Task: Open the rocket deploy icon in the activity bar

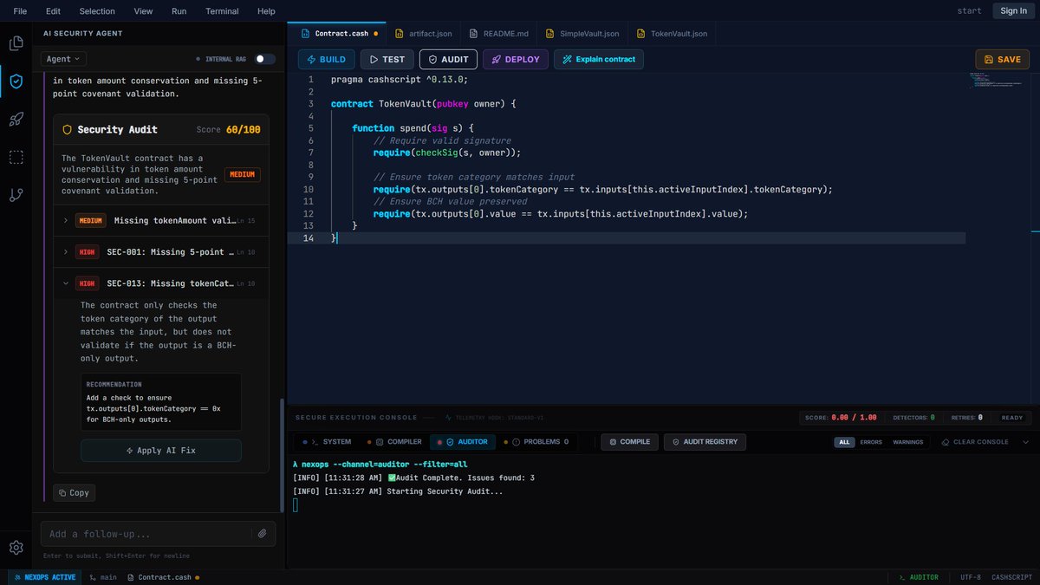Action: click(x=16, y=120)
